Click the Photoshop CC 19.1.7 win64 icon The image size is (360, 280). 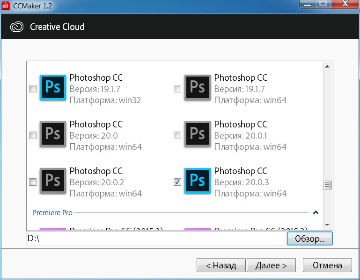(x=198, y=87)
